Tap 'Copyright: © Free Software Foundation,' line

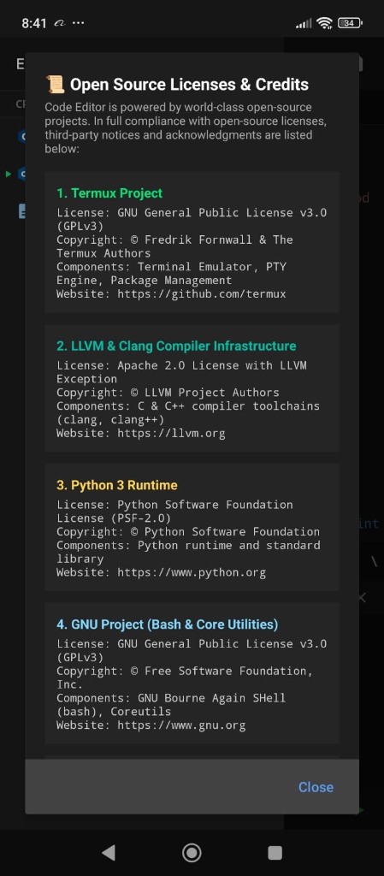185,671
